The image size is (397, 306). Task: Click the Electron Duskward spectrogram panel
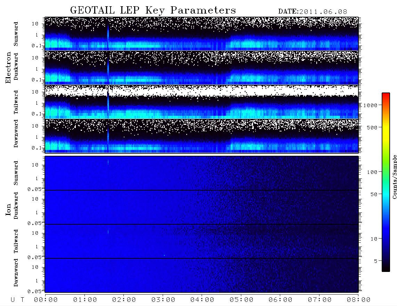(202, 68)
